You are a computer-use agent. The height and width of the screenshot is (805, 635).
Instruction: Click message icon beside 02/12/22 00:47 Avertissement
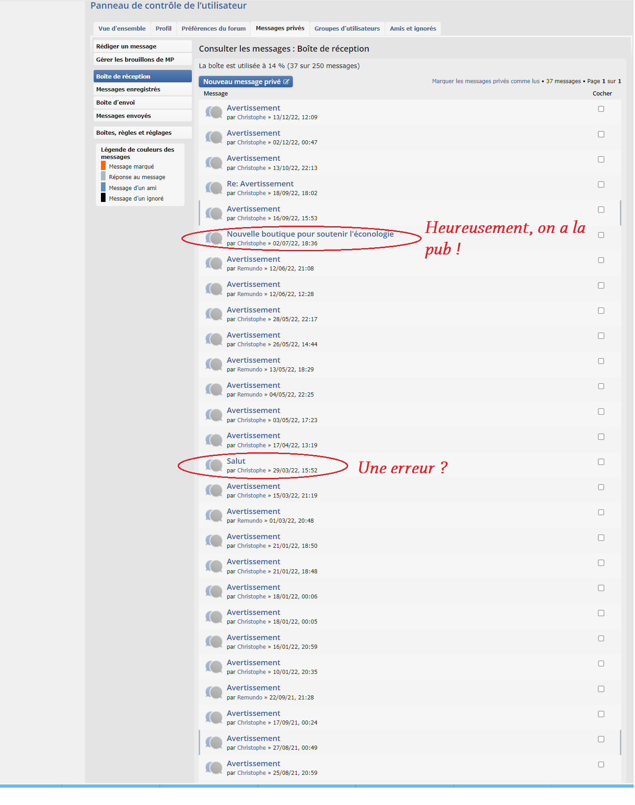coord(214,137)
